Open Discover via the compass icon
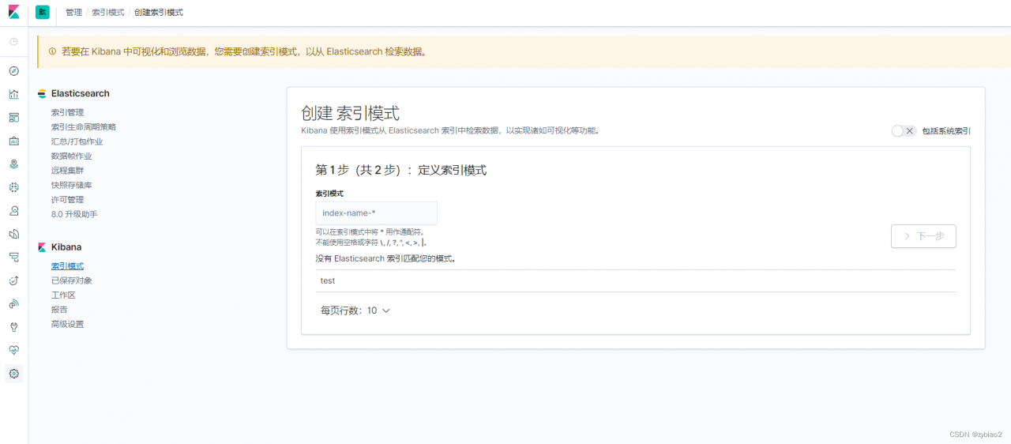This screenshot has width=1011, height=444. (x=13, y=71)
